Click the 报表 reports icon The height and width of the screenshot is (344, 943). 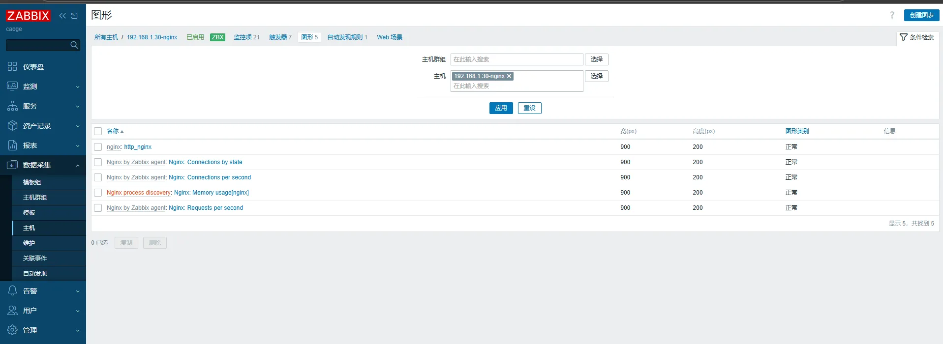(x=12, y=145)
